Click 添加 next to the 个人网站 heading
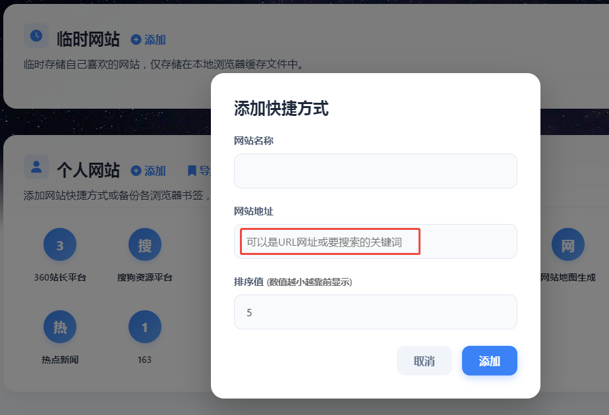The image size is (609, 415). coord(148,171)
